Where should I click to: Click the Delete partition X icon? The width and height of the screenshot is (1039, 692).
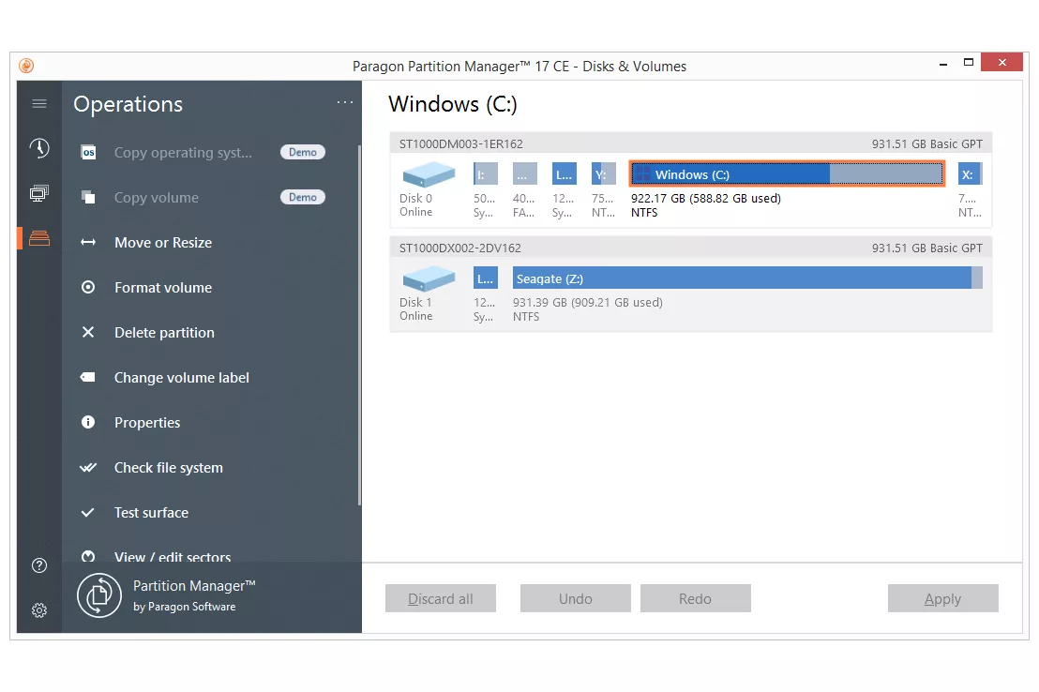pos(88,332)
